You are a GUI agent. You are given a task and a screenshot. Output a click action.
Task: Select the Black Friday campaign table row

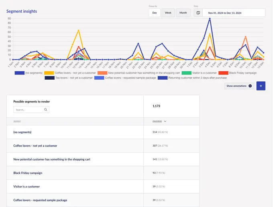tap(28, 173)
